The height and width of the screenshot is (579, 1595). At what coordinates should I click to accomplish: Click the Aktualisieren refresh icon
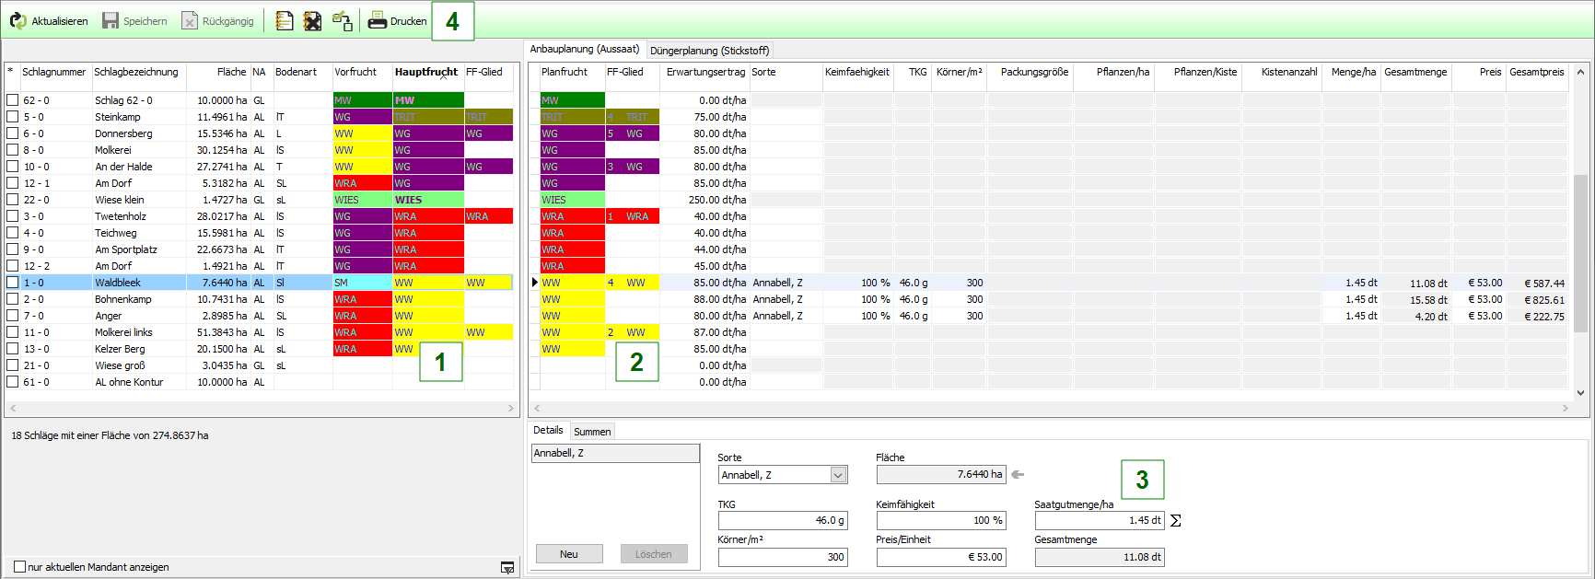click(x=18, y=20)
